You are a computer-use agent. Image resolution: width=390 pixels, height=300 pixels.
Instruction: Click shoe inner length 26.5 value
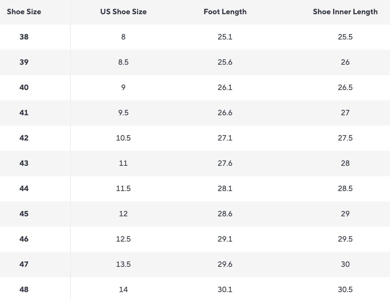(x=345, y=87)
